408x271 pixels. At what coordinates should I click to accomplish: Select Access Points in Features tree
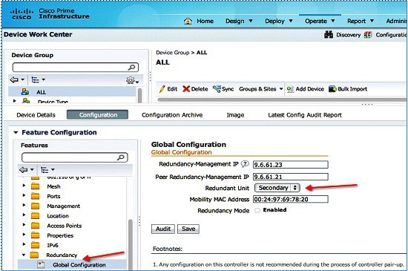(x=65, y=226)
